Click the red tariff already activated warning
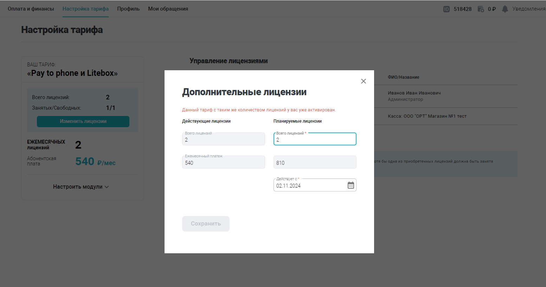The width and height of the screenshot is (546, 287). 259,110
